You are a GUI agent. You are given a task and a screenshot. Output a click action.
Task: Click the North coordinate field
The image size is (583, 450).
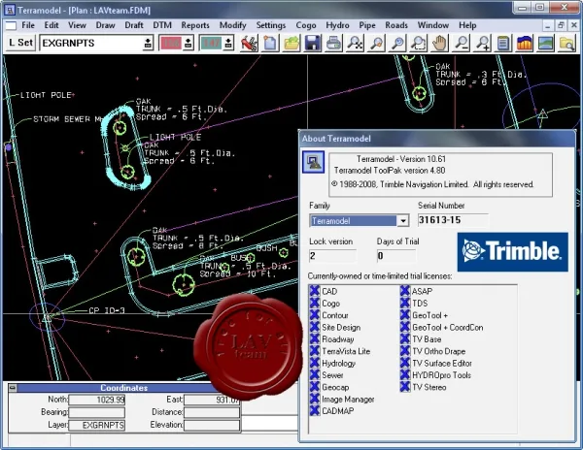pos(96,400)
